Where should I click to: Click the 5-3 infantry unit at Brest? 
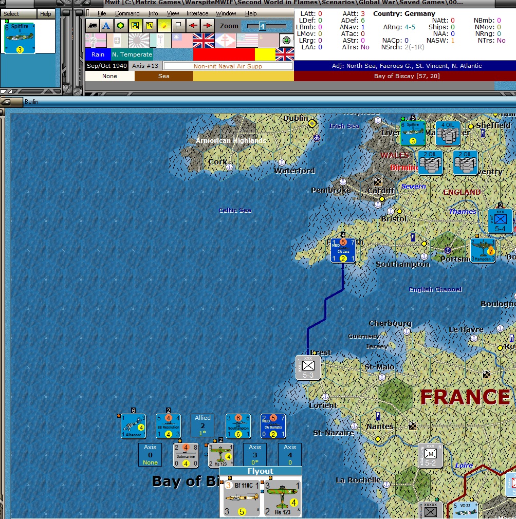point(308,367)
